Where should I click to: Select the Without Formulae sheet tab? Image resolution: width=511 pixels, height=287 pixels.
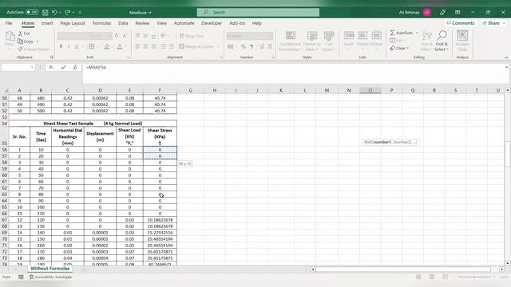click(50, 269)
